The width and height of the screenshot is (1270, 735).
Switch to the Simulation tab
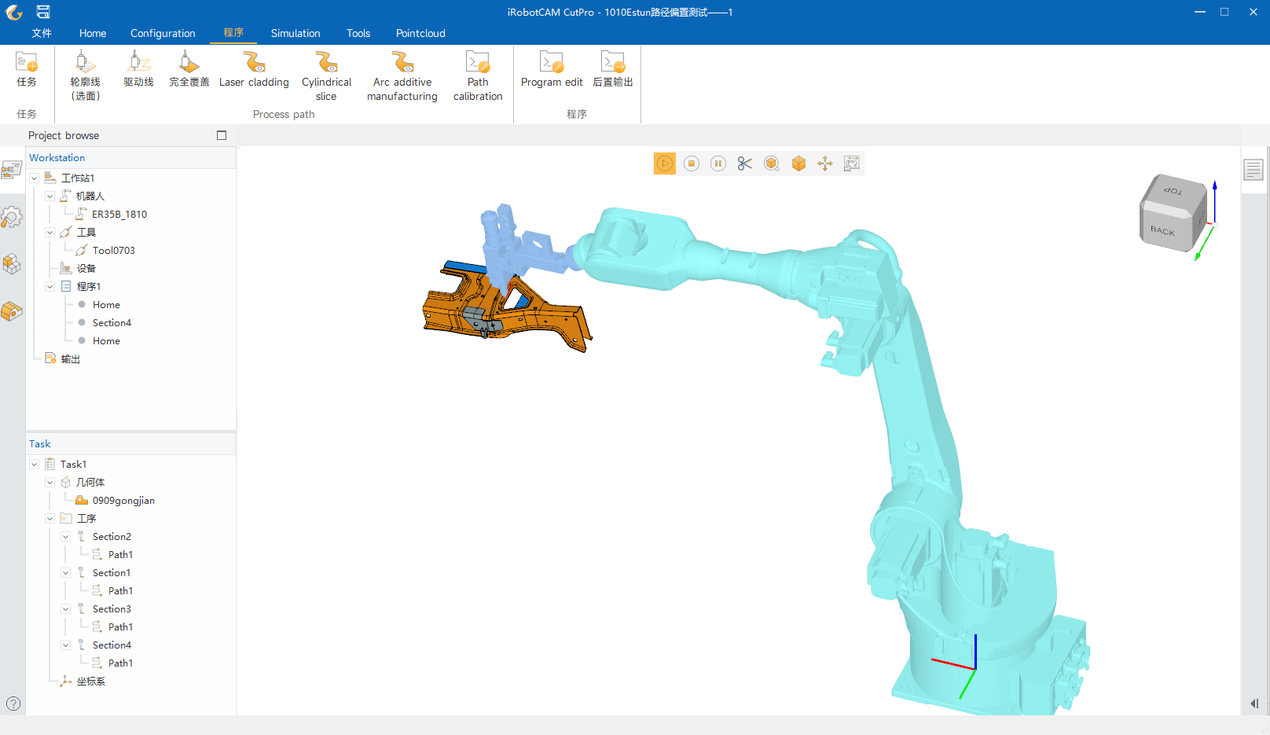[295, 33]
